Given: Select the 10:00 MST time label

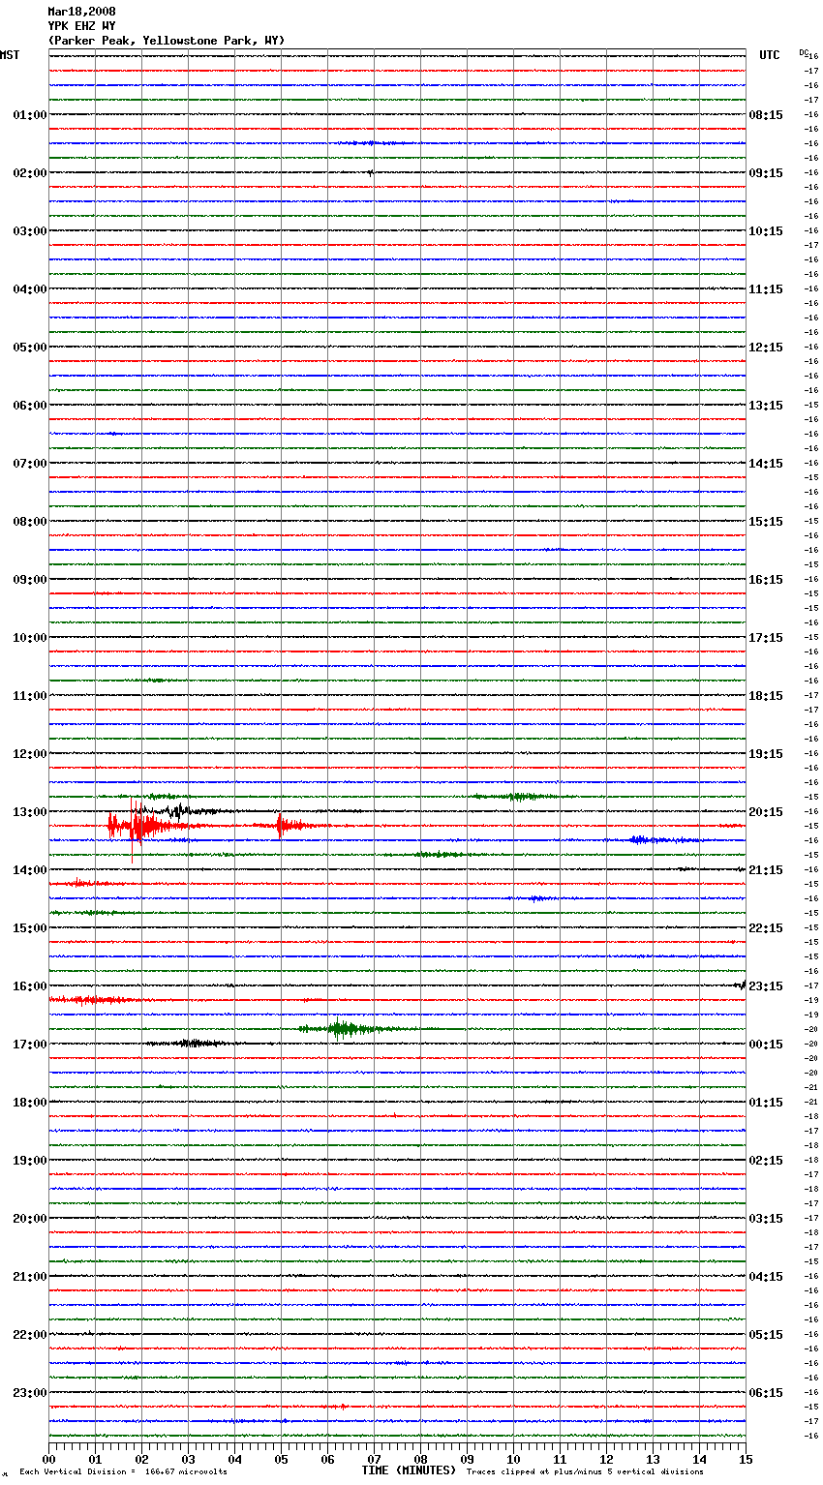Looking at the screenshot, I should pos(30,638).
